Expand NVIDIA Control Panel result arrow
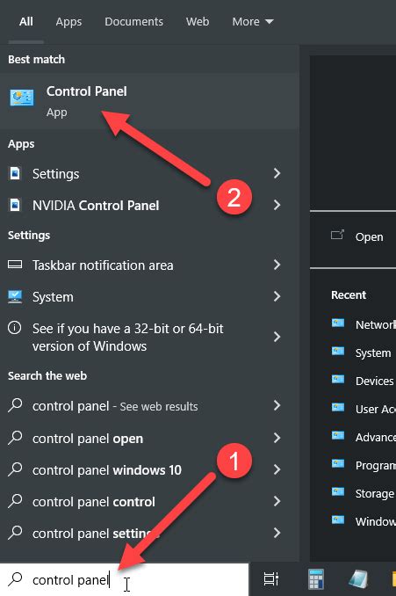Image resolution: width=396 pixels, height=596 pixels. click(277, 205)
